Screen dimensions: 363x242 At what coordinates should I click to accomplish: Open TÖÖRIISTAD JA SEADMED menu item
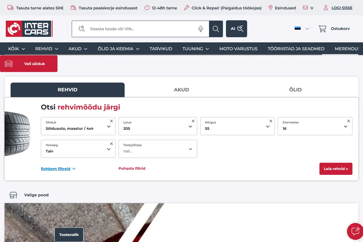(296, 49)
